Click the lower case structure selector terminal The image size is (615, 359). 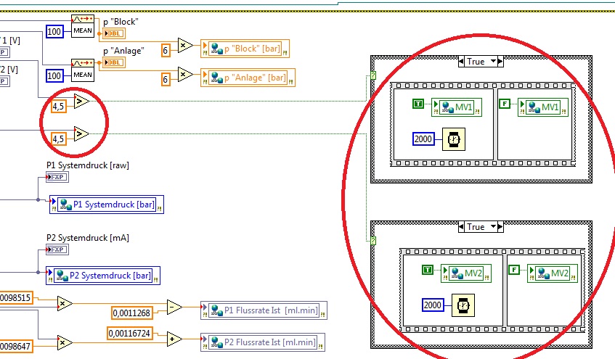coord(373,241)
